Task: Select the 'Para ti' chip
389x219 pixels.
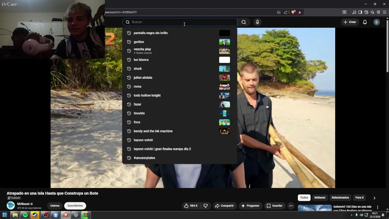Action: pos(359,198)
